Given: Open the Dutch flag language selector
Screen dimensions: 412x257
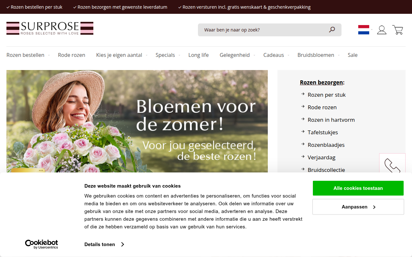Looking at the screenshot, I should 364,30.
